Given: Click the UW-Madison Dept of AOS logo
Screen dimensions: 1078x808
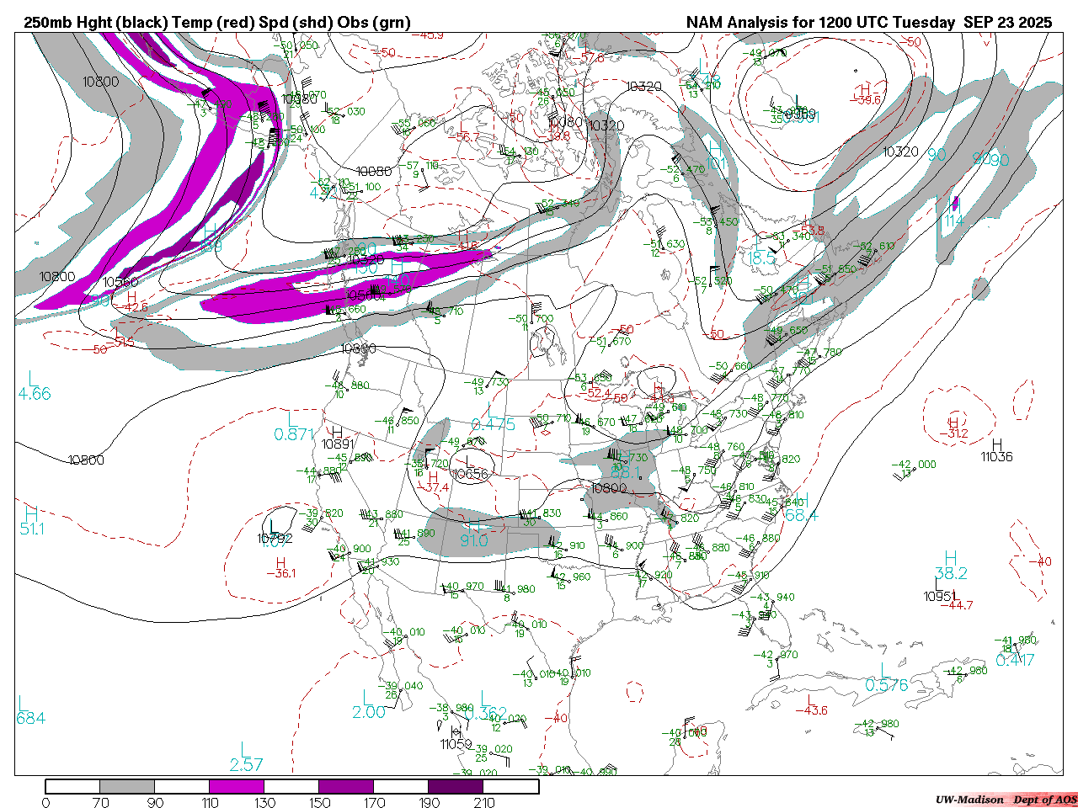Looking at the screenshot, I should 1006,799.
